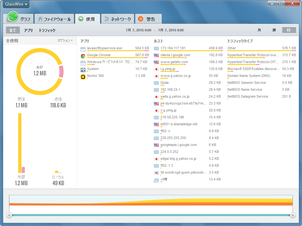Click the icon beside 192.168.24.1

coord(156,90)
